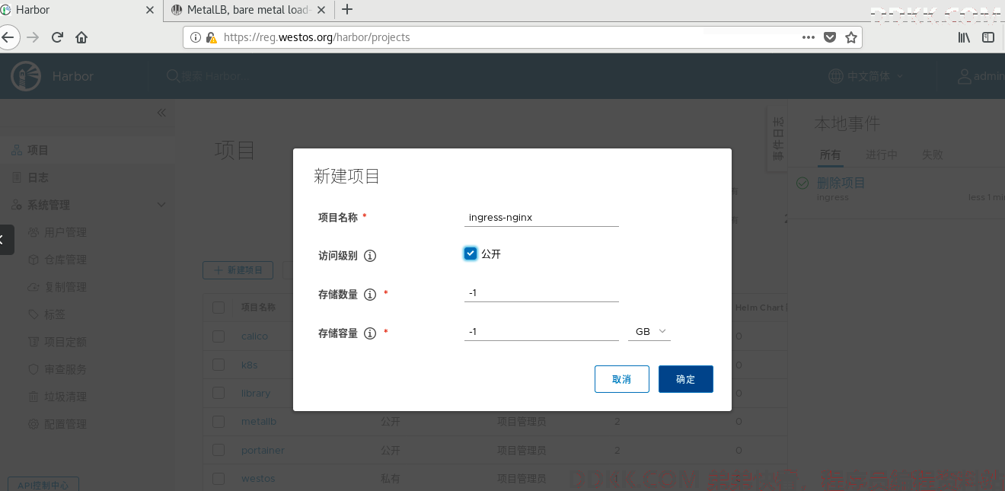
Task: Click the admin user avatar icon
Action: click(965, 76)
